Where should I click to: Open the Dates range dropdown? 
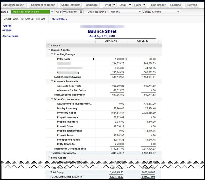pos(52,12)
